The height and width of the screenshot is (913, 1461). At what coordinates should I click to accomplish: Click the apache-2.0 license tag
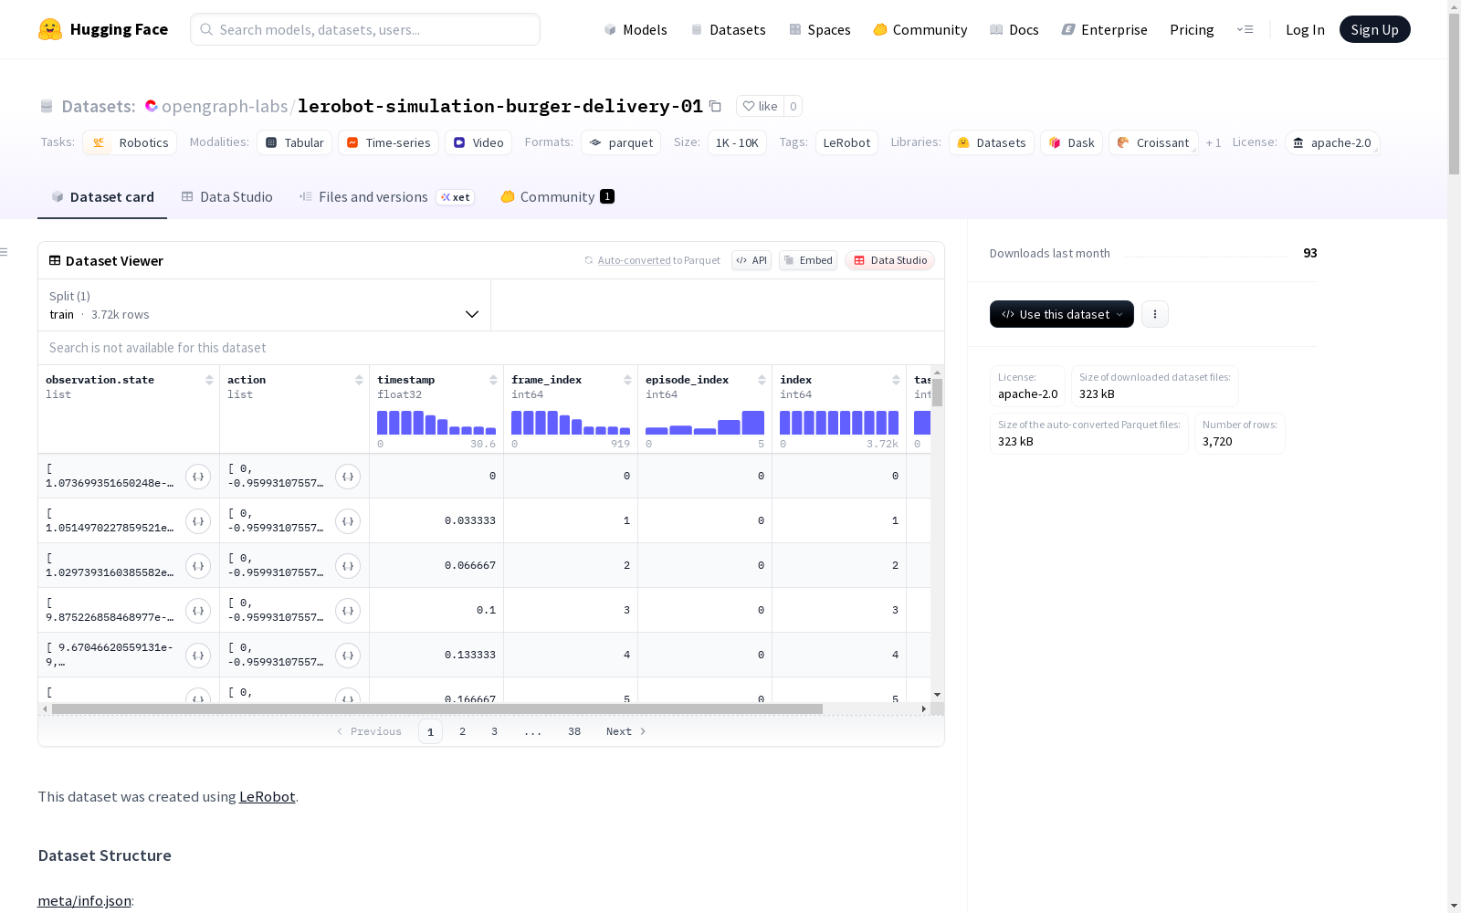pyautogui.click(x=1332, y=142)
